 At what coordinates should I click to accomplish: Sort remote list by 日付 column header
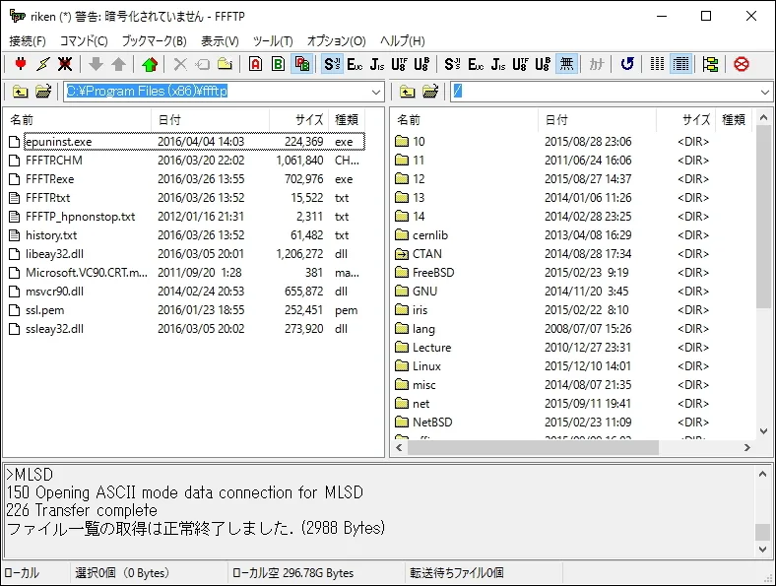click(598, 120)
